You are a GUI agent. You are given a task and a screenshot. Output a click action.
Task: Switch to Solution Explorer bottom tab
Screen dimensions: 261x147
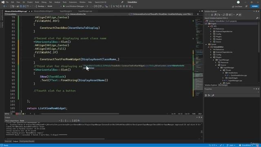[x=211, y=85]
